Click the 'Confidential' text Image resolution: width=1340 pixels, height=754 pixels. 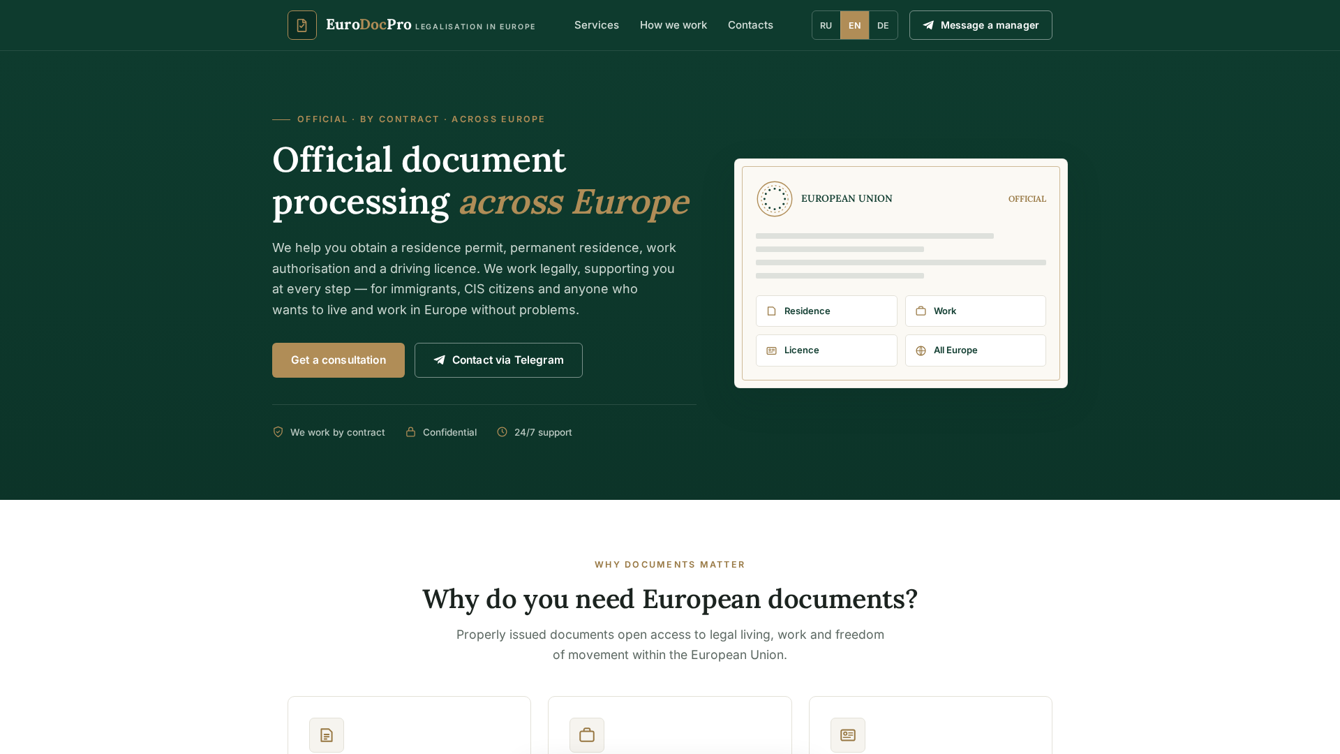click(450, 432)
